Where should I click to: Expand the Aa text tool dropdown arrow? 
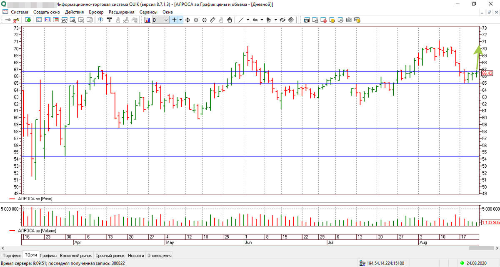point(262,20)
